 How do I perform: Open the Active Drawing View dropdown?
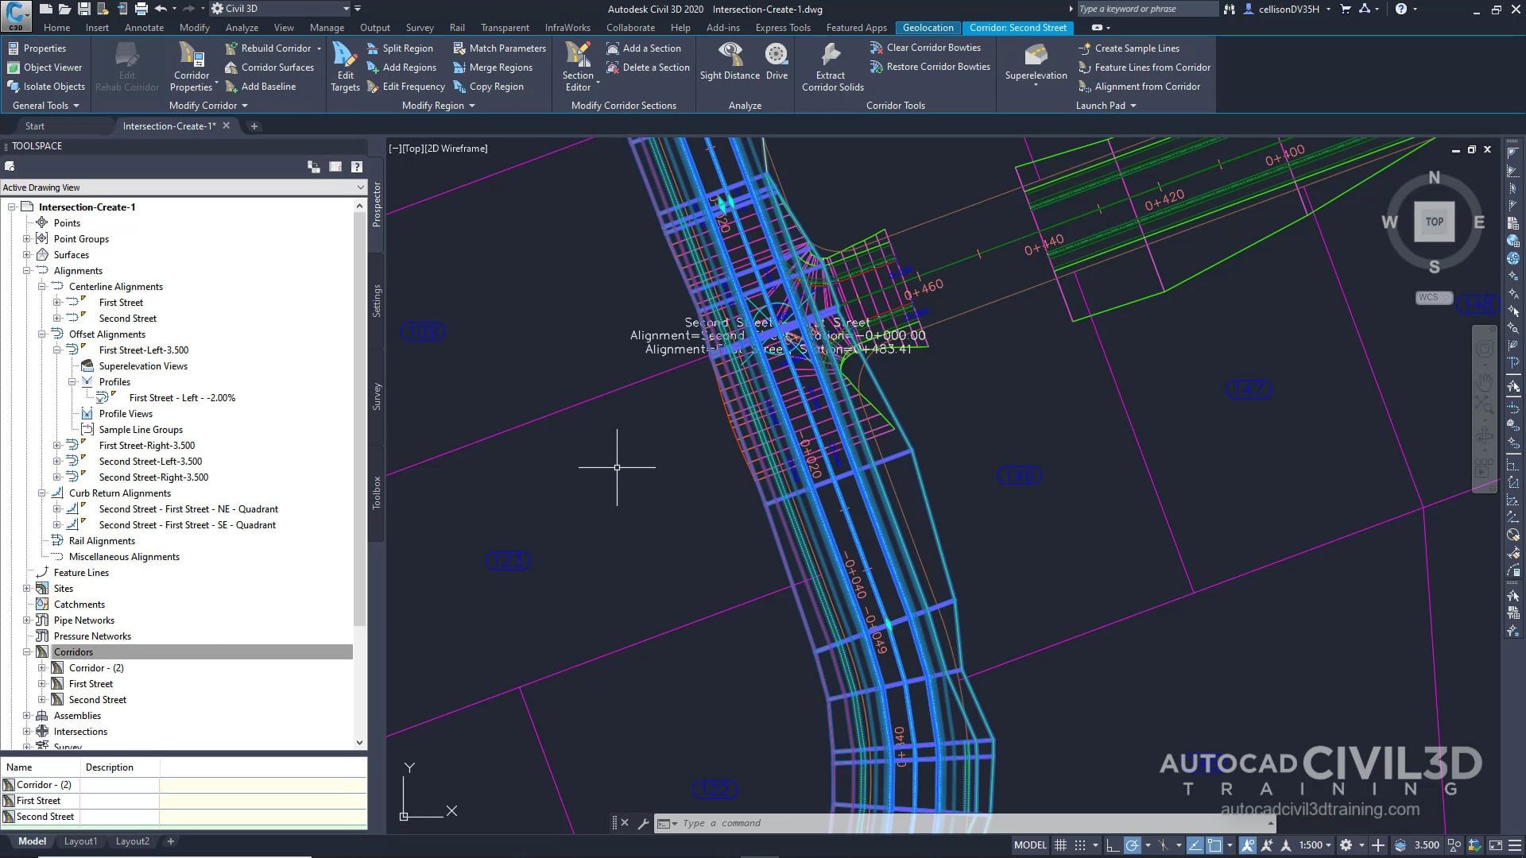(x=362, y=187)
